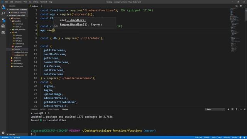Open users.js in handlers folder

pyautogui.click(x=18, y=27)
